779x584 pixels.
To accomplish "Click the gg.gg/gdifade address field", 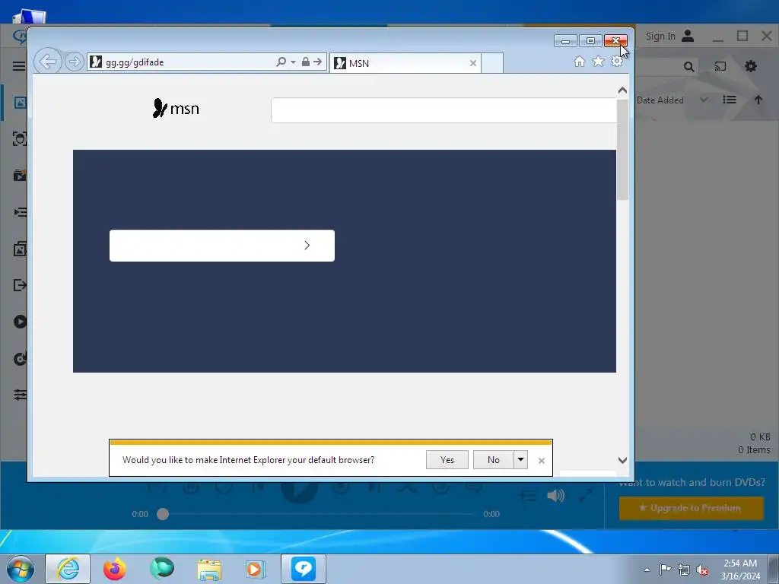I will (x=189, y=62).
